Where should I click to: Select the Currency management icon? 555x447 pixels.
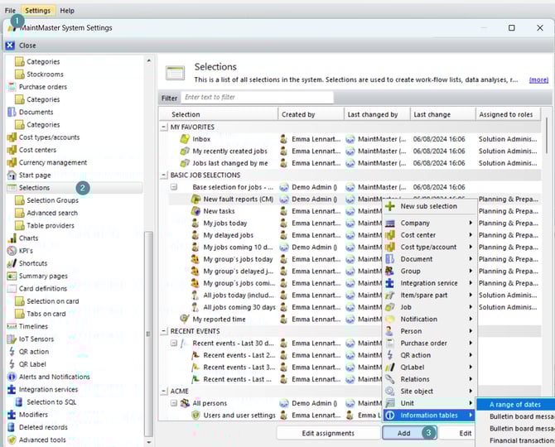[12, 162]
